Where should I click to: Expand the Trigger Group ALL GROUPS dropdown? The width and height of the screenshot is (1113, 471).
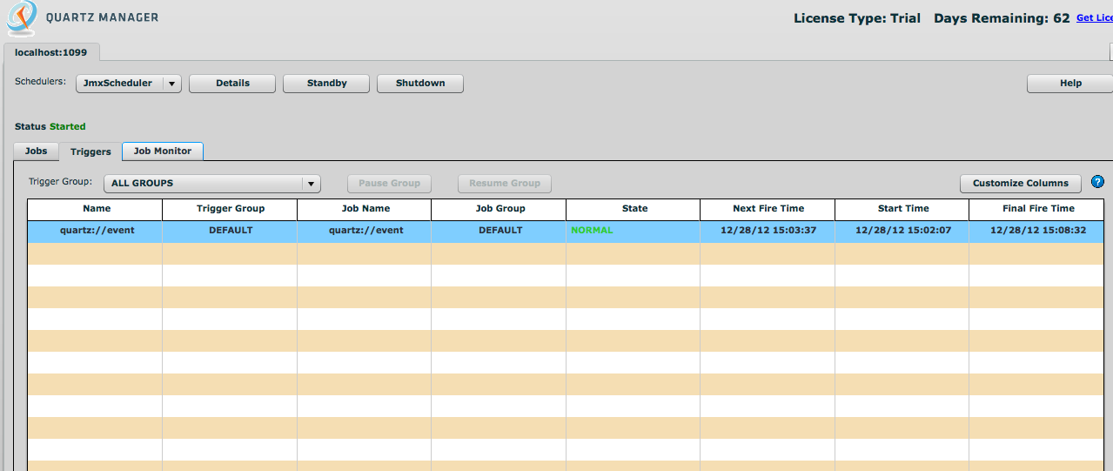(212, 184)
